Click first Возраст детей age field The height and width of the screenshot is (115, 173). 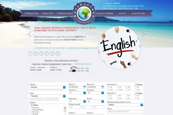pos(74,107)
